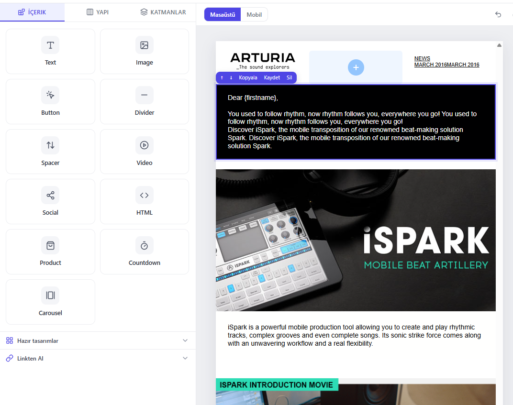Select the Text content block
This screenshot has height=405, width=513.
point(50,51)
